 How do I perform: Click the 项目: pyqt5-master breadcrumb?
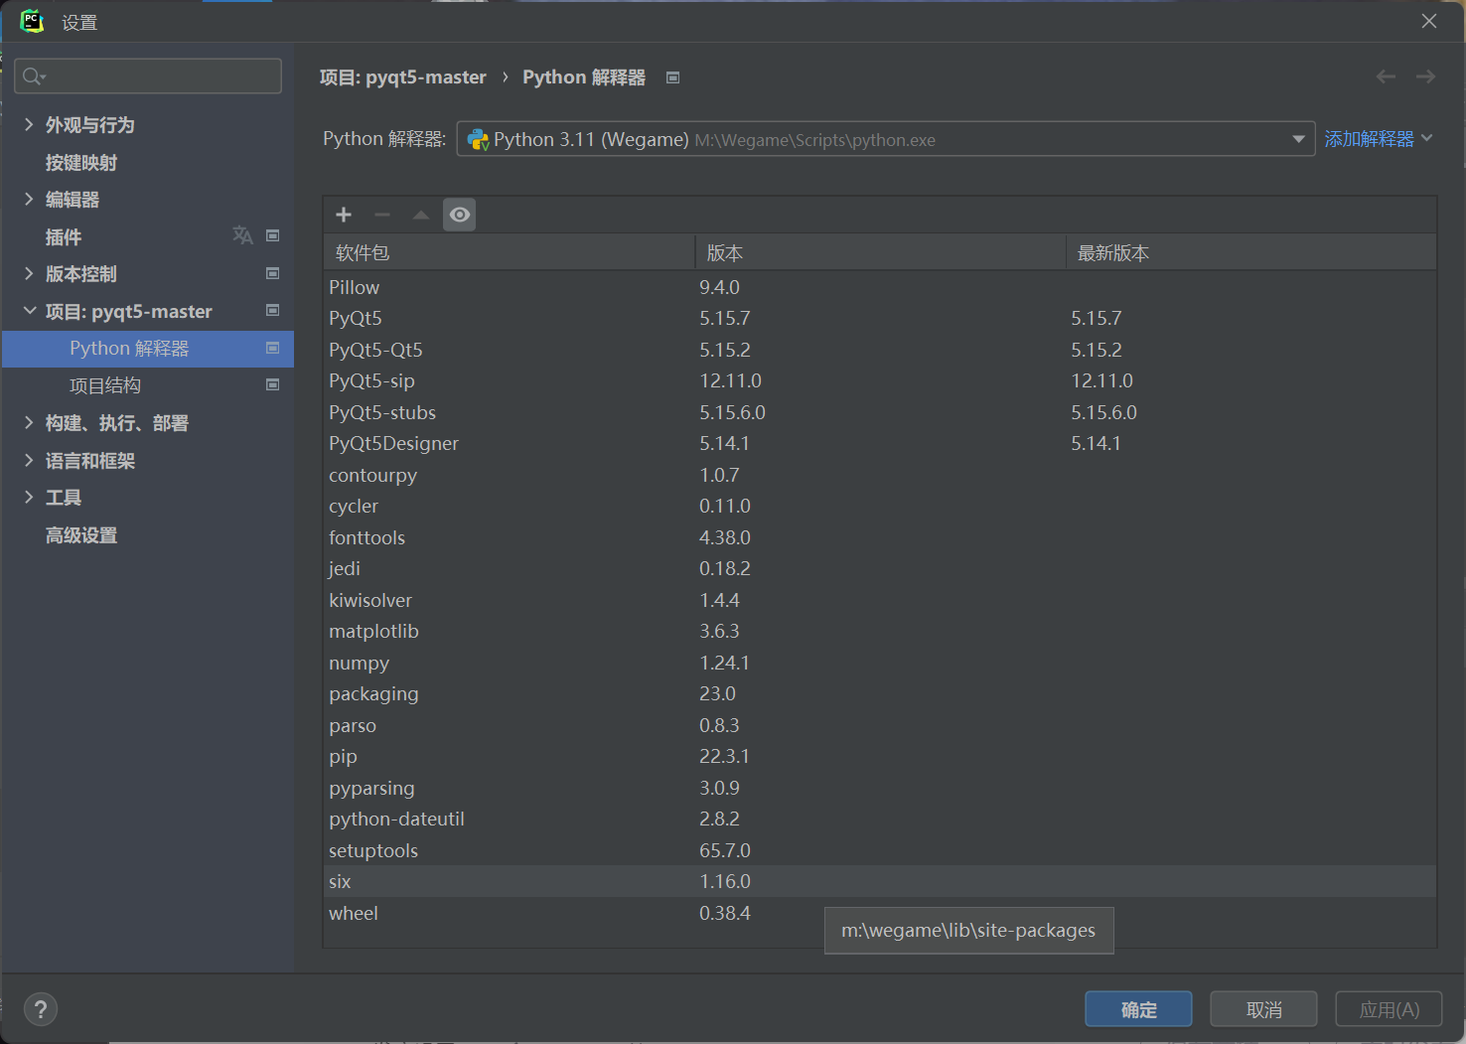[x=403, y=76]
